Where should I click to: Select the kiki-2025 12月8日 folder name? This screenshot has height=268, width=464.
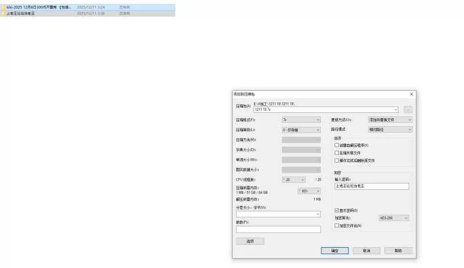coord(39,7)
